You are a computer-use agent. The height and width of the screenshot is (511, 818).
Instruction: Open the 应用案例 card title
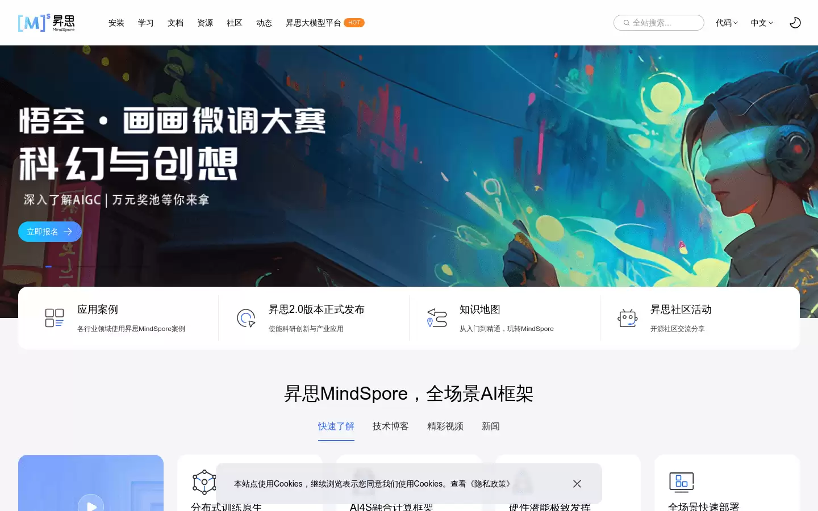click(x=98, y=309)
